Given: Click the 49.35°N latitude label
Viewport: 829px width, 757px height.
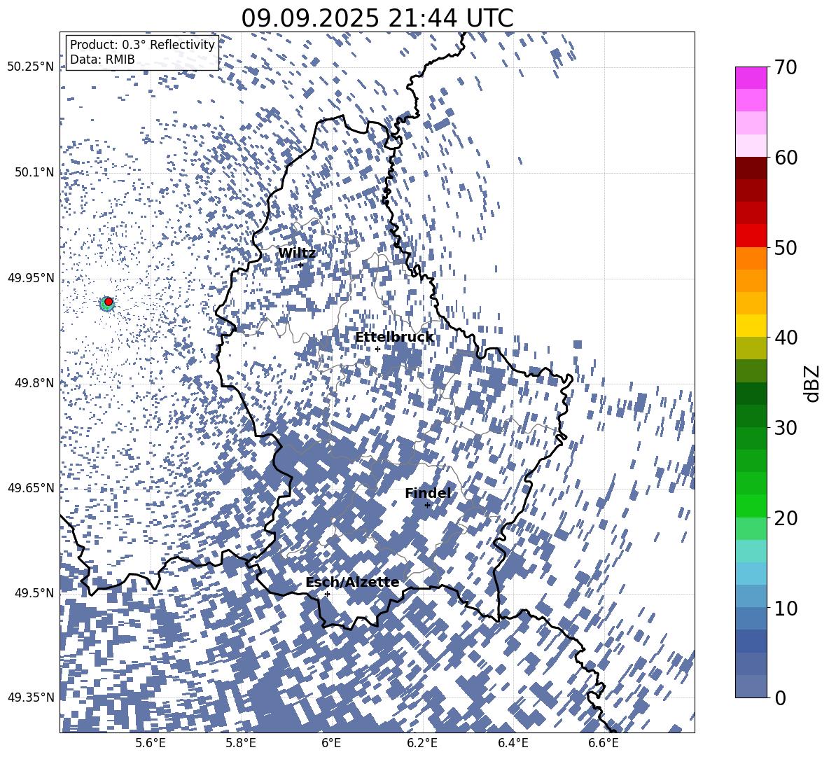Looking at the screenshot, I should [x=31, y=697].
